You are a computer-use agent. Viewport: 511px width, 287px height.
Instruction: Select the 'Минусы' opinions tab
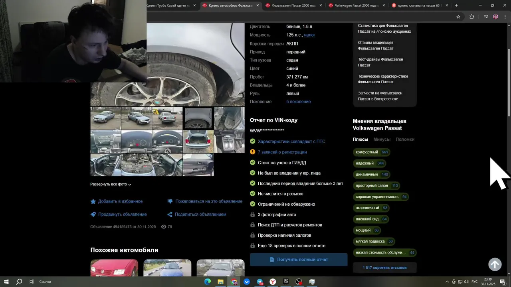click(382, 140)
